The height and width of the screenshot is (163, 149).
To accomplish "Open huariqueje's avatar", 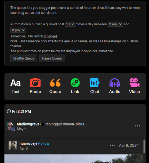I will pyautogui.click(x=13, y=145).
